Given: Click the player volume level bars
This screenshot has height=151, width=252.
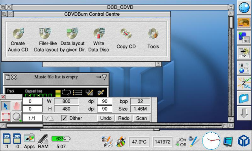Looking at the screenshot, I should coord(58,93).
